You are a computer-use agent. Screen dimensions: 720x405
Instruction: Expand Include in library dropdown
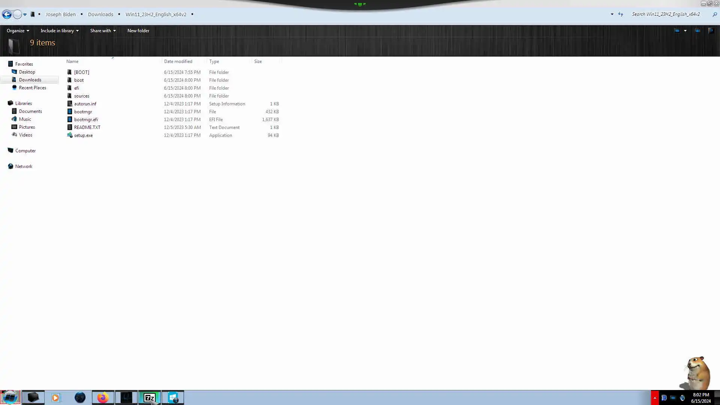tap(59, 31)
